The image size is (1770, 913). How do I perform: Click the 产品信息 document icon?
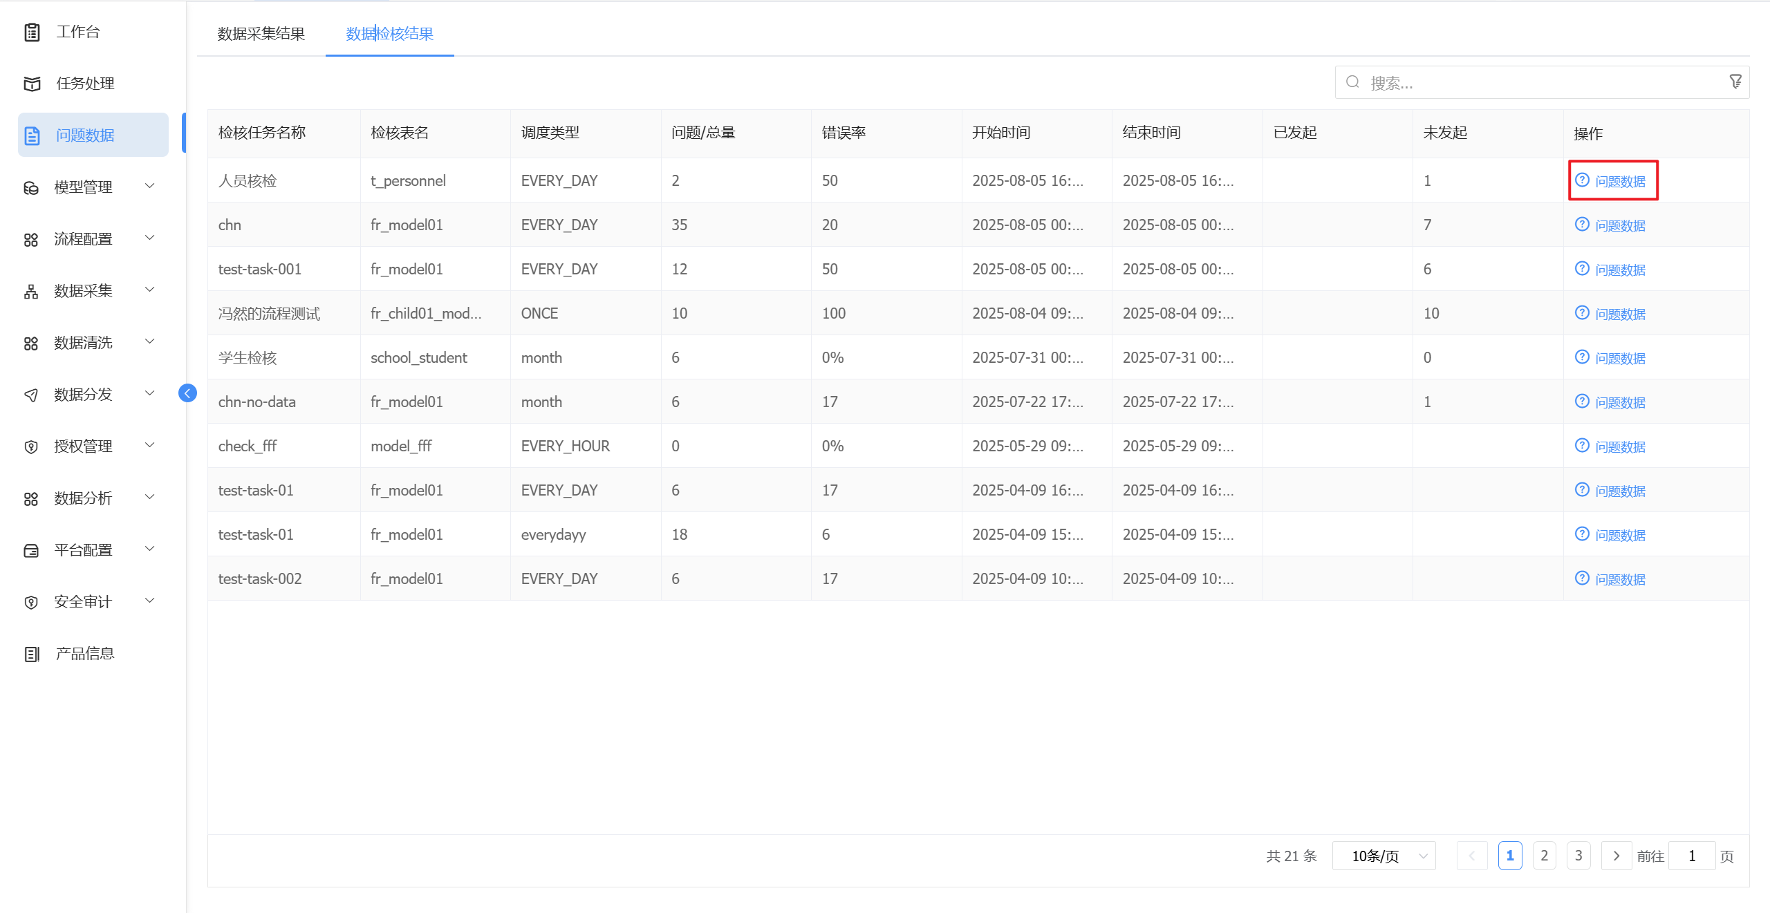click(x=32, y=654)
